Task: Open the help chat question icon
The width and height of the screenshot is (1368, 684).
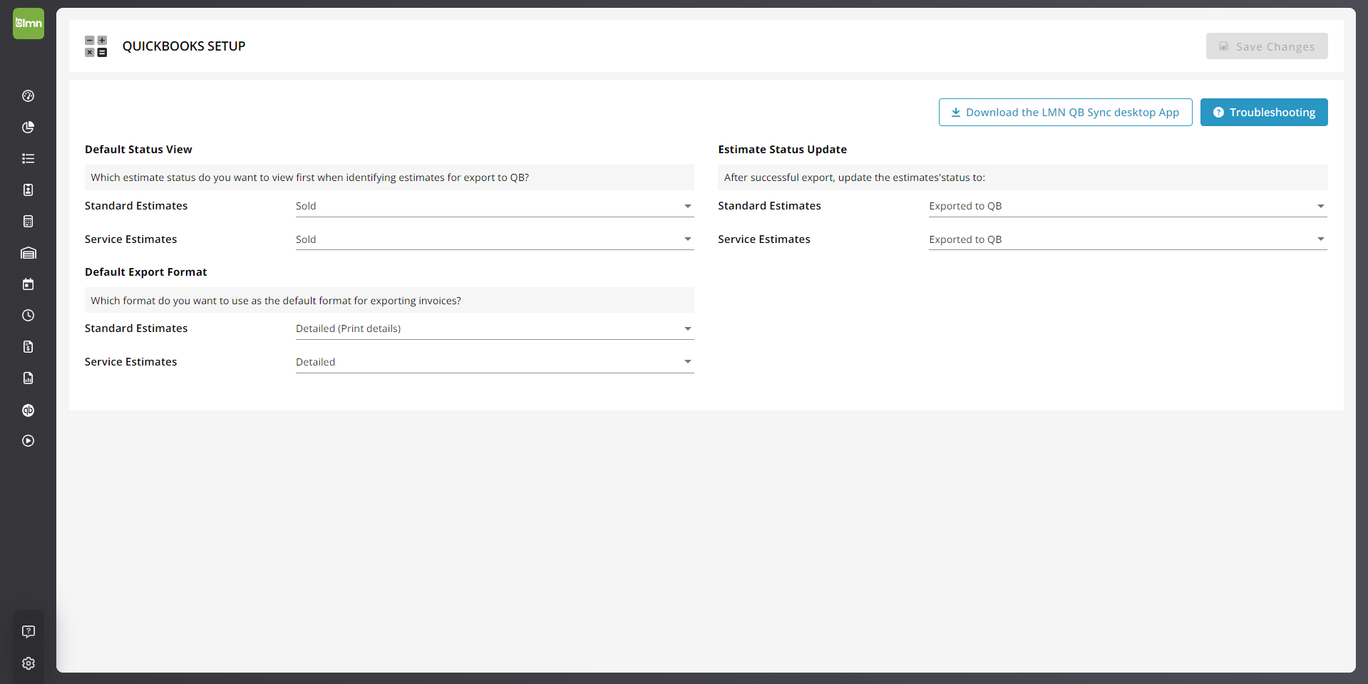Action: point(29,631)
